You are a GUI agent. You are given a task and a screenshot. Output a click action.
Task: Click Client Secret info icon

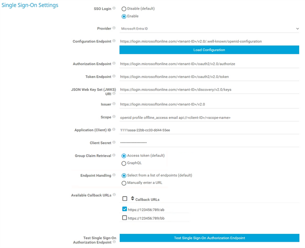click(x=114, y=143)
